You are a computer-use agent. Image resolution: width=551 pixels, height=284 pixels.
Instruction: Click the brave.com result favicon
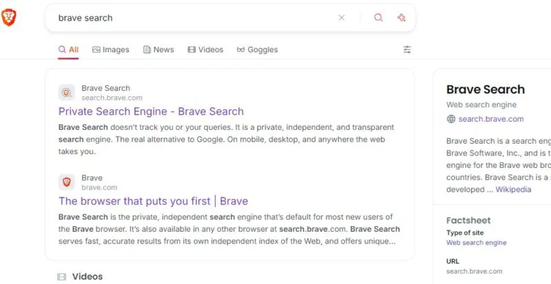[66, 182]
